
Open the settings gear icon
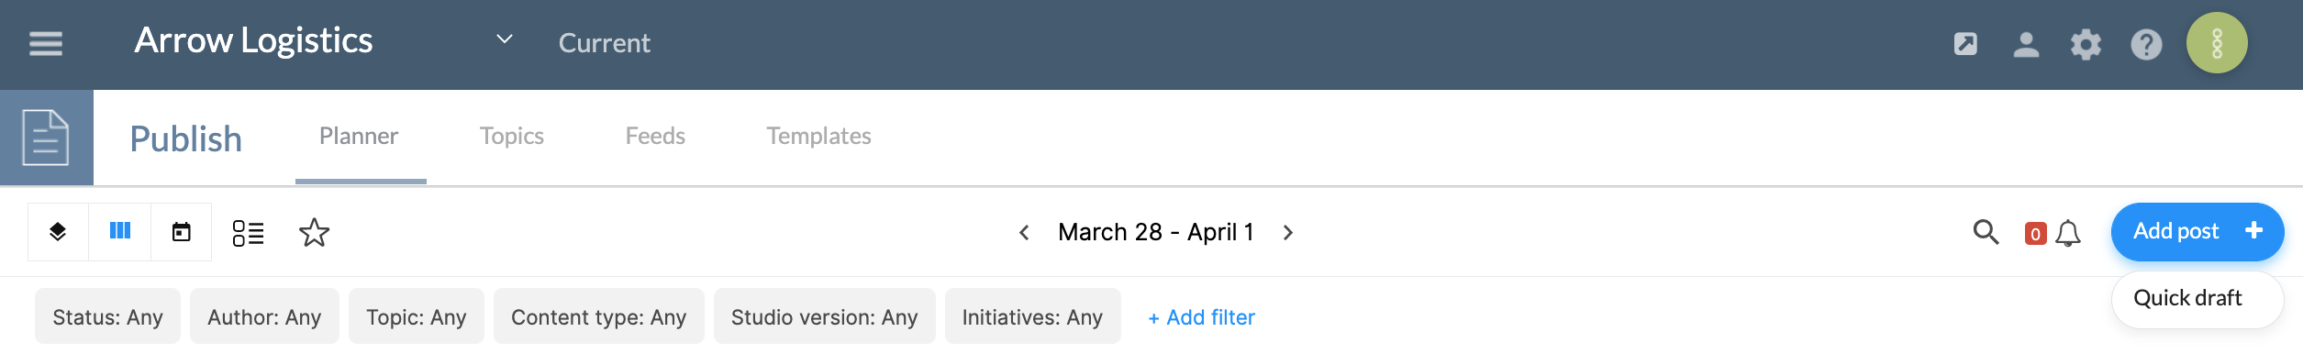point(2086,44)
